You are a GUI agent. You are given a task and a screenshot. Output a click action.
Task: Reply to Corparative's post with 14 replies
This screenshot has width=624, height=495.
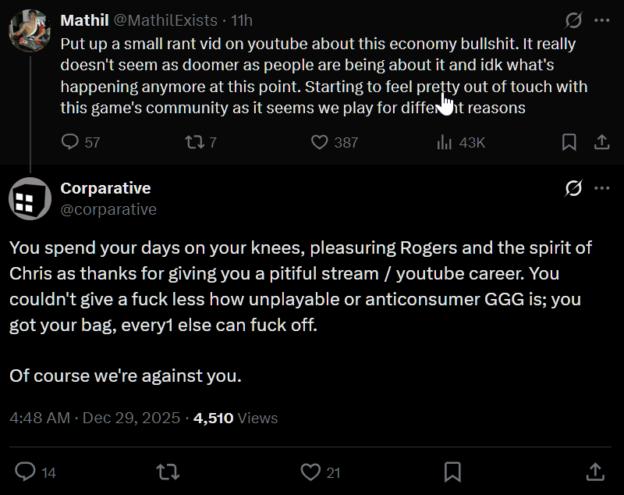26,472
